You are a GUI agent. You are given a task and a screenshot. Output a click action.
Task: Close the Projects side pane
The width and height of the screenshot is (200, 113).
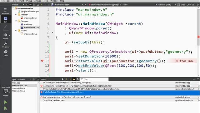(38, 5)
